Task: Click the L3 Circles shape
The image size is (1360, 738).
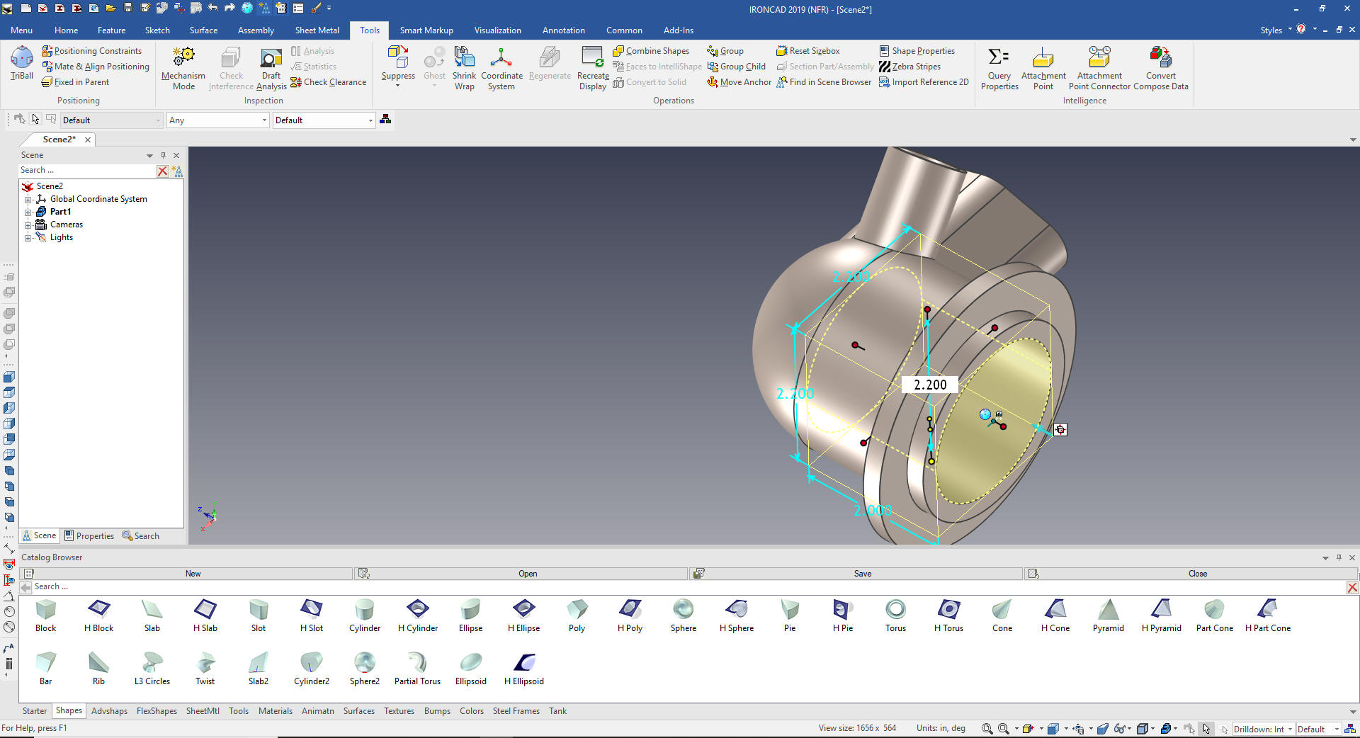Action: [x=152, y=669]
